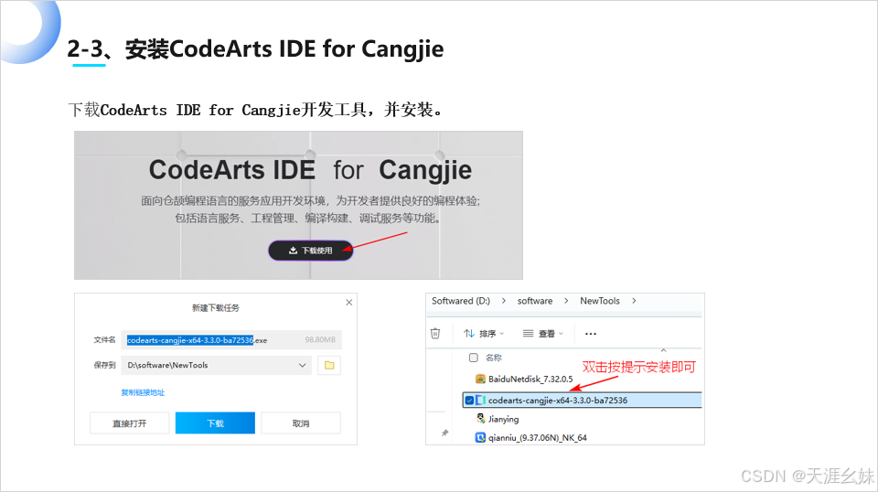
Task: Click the 直接打开 button
Action: click(129, 423)
